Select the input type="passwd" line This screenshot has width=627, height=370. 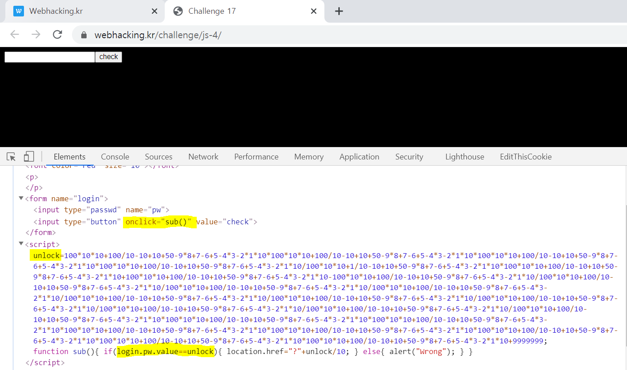click(102, 210)
